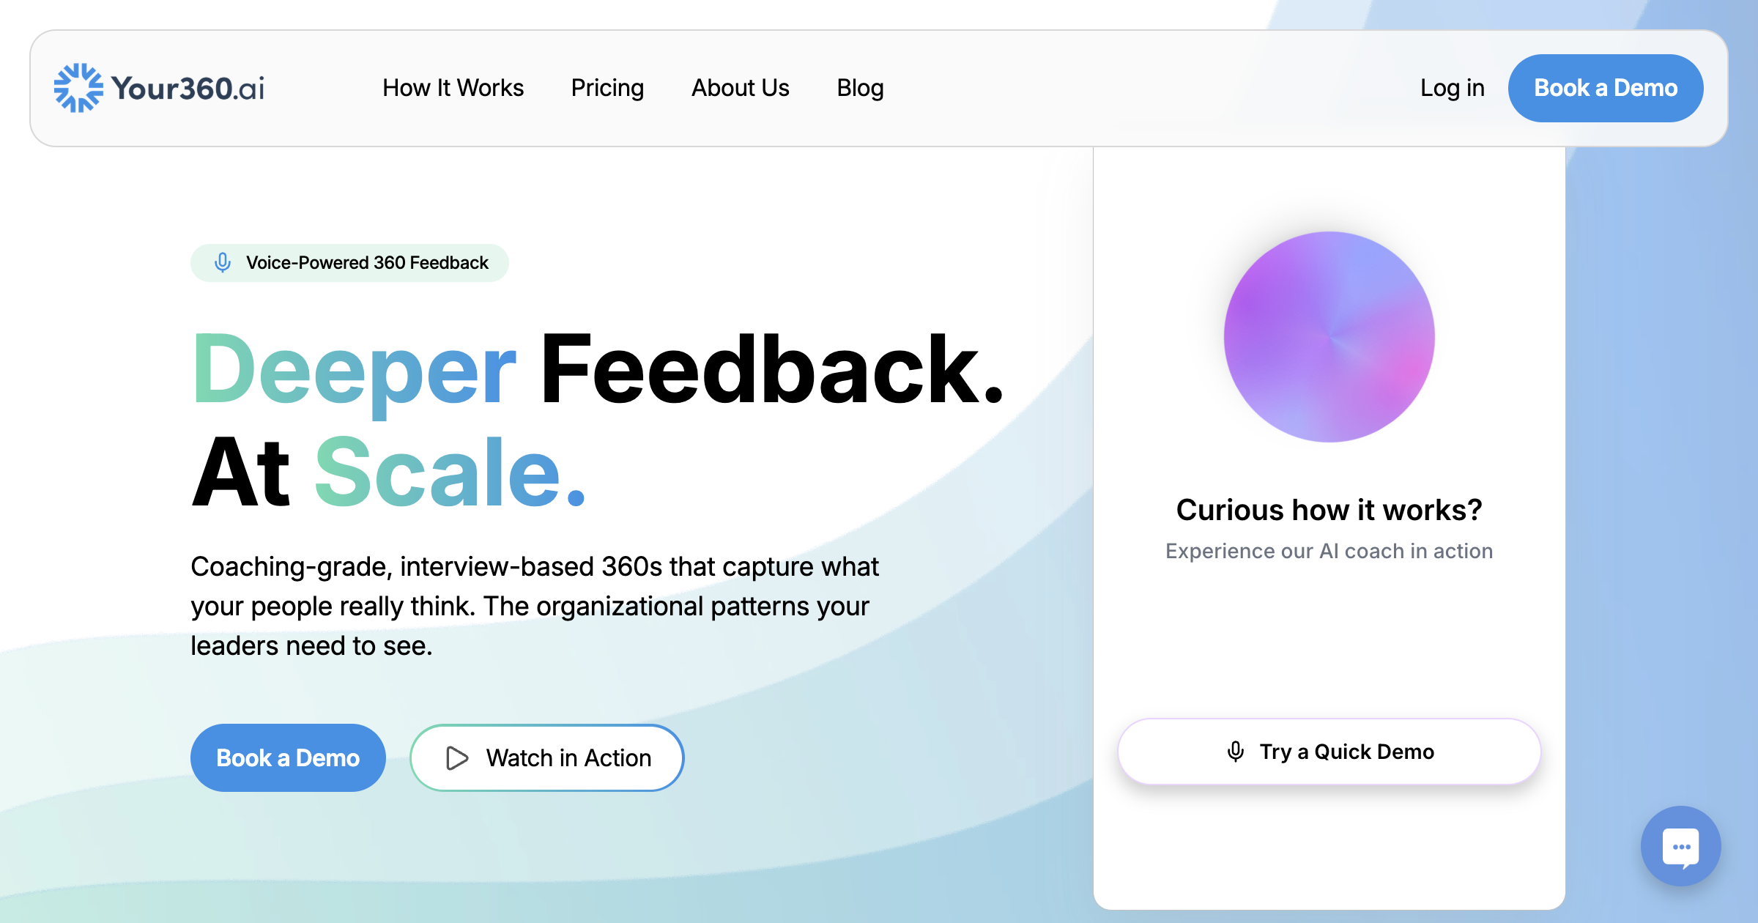Click the play triangle icon in Watch in Action
The height and width of the screenshot is (923, 1758).
tap(457, 757)
